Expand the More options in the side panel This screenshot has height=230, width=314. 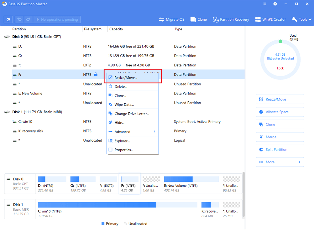[280, 162]
